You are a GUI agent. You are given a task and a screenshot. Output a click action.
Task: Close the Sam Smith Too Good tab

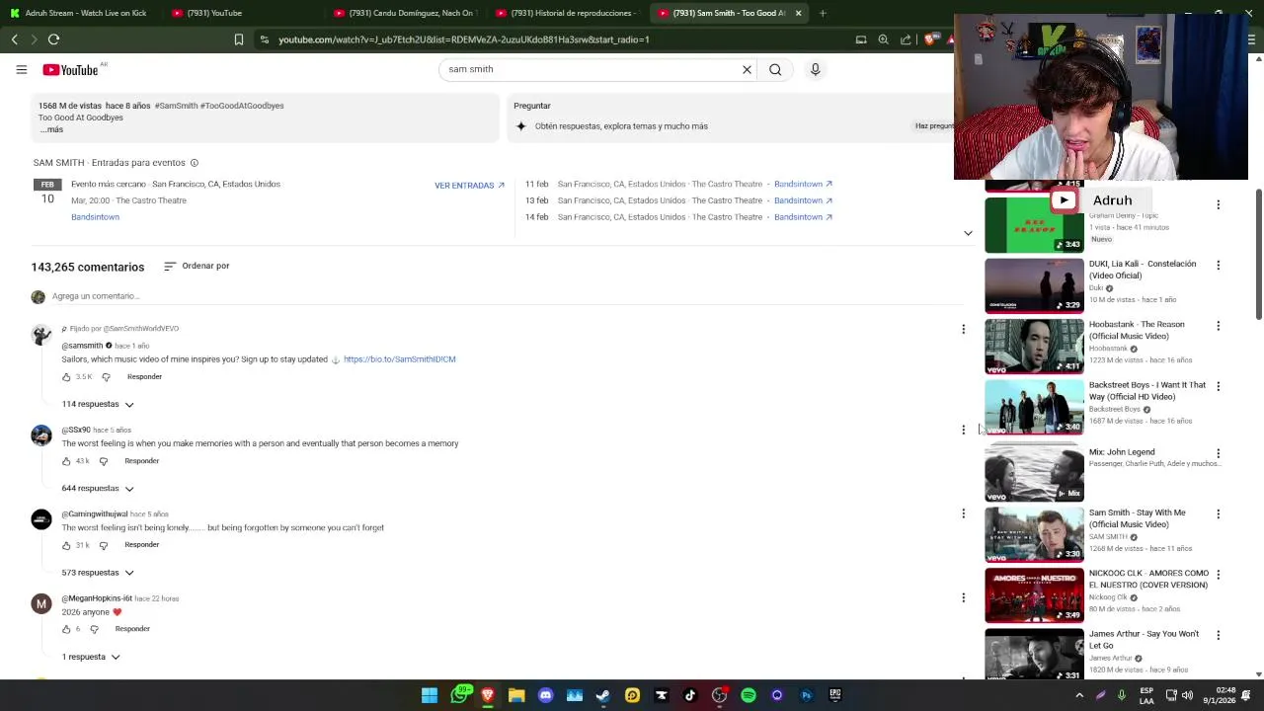tap(798, 13)
